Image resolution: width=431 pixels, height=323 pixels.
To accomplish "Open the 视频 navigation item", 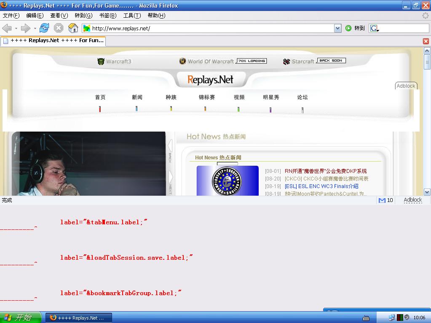I will pos(239,97).
